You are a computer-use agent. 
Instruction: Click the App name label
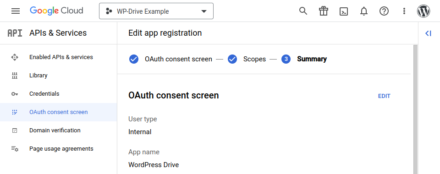pos(144,152)
